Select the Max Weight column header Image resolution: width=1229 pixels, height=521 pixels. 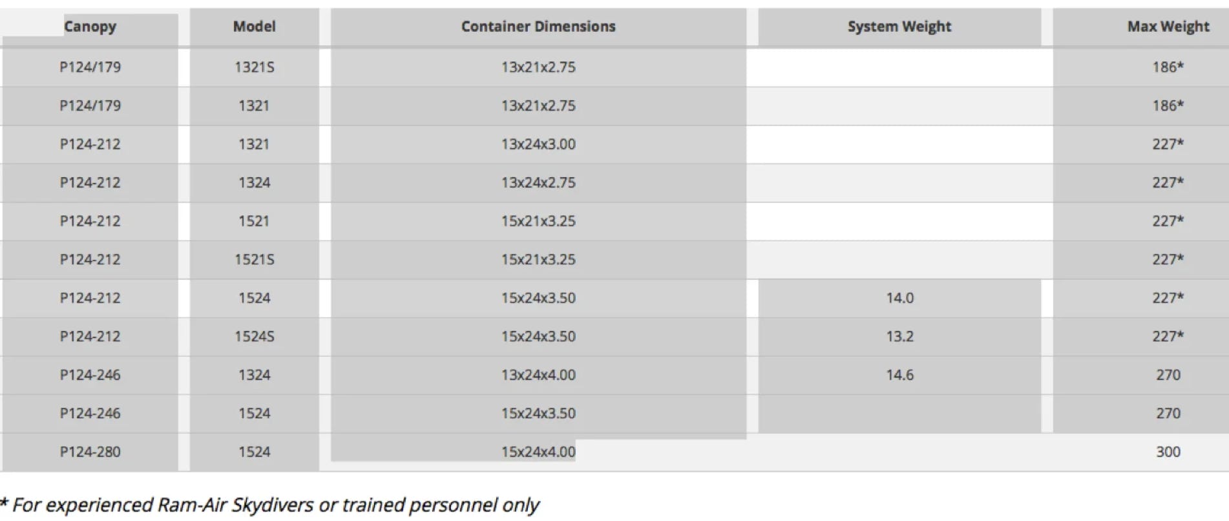click(1168, 27)
